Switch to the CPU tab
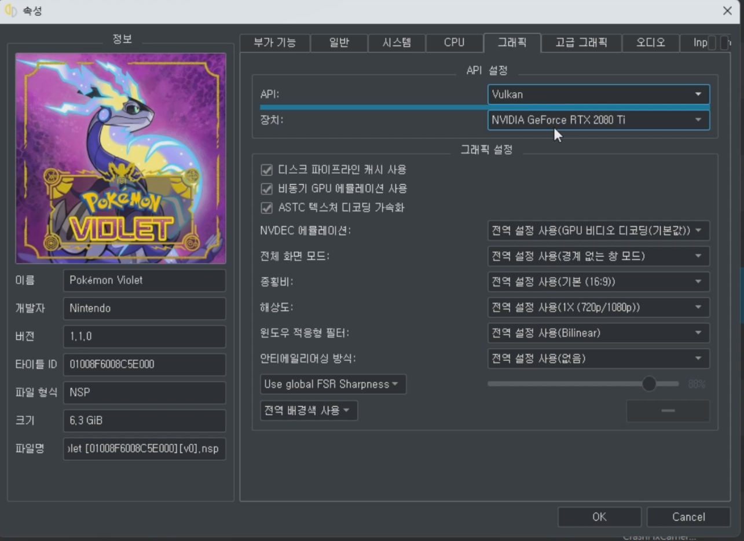The image size is (744, 541). pyautogui.click(x=454, y=43)
